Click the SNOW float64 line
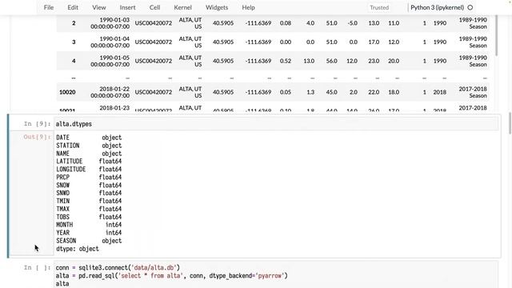Viewport: 512px width, 288px height. click(89, 185)
